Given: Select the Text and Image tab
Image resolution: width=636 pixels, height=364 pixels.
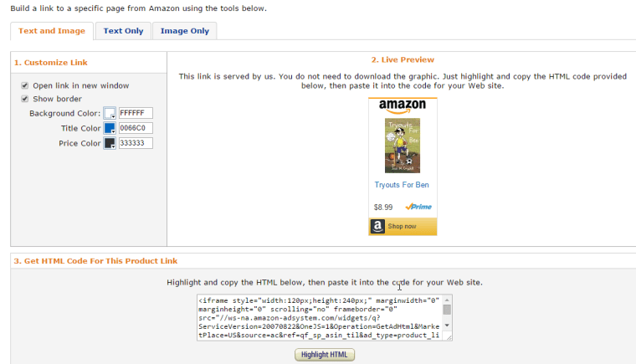Looking at the screenshot, I should point(52,31).
